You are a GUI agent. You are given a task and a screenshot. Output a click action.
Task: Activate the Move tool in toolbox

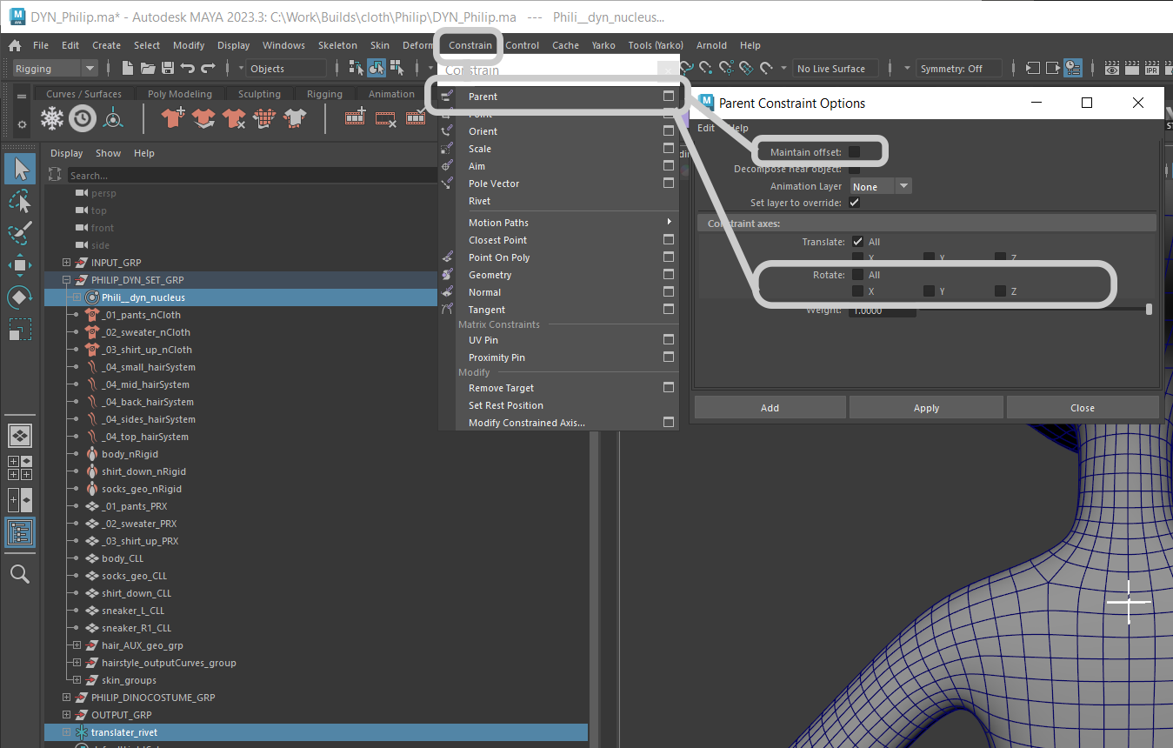click(20, 264)
